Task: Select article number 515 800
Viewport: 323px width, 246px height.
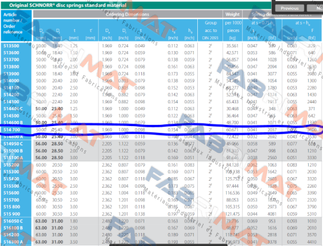Action: pyautogui.click(x=12, y=207)
